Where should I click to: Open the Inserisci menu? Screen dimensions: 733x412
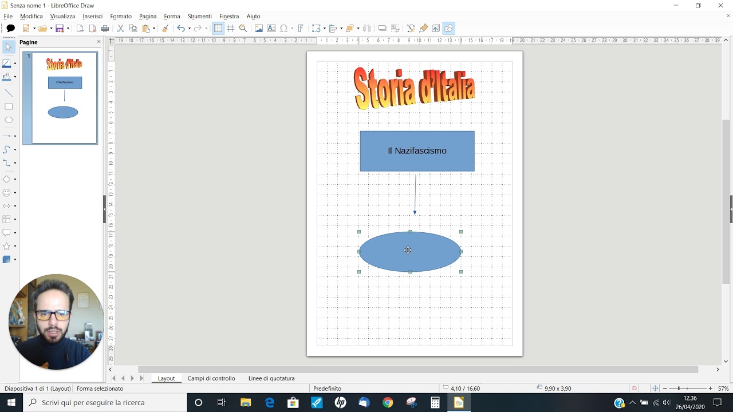[93, 16]
